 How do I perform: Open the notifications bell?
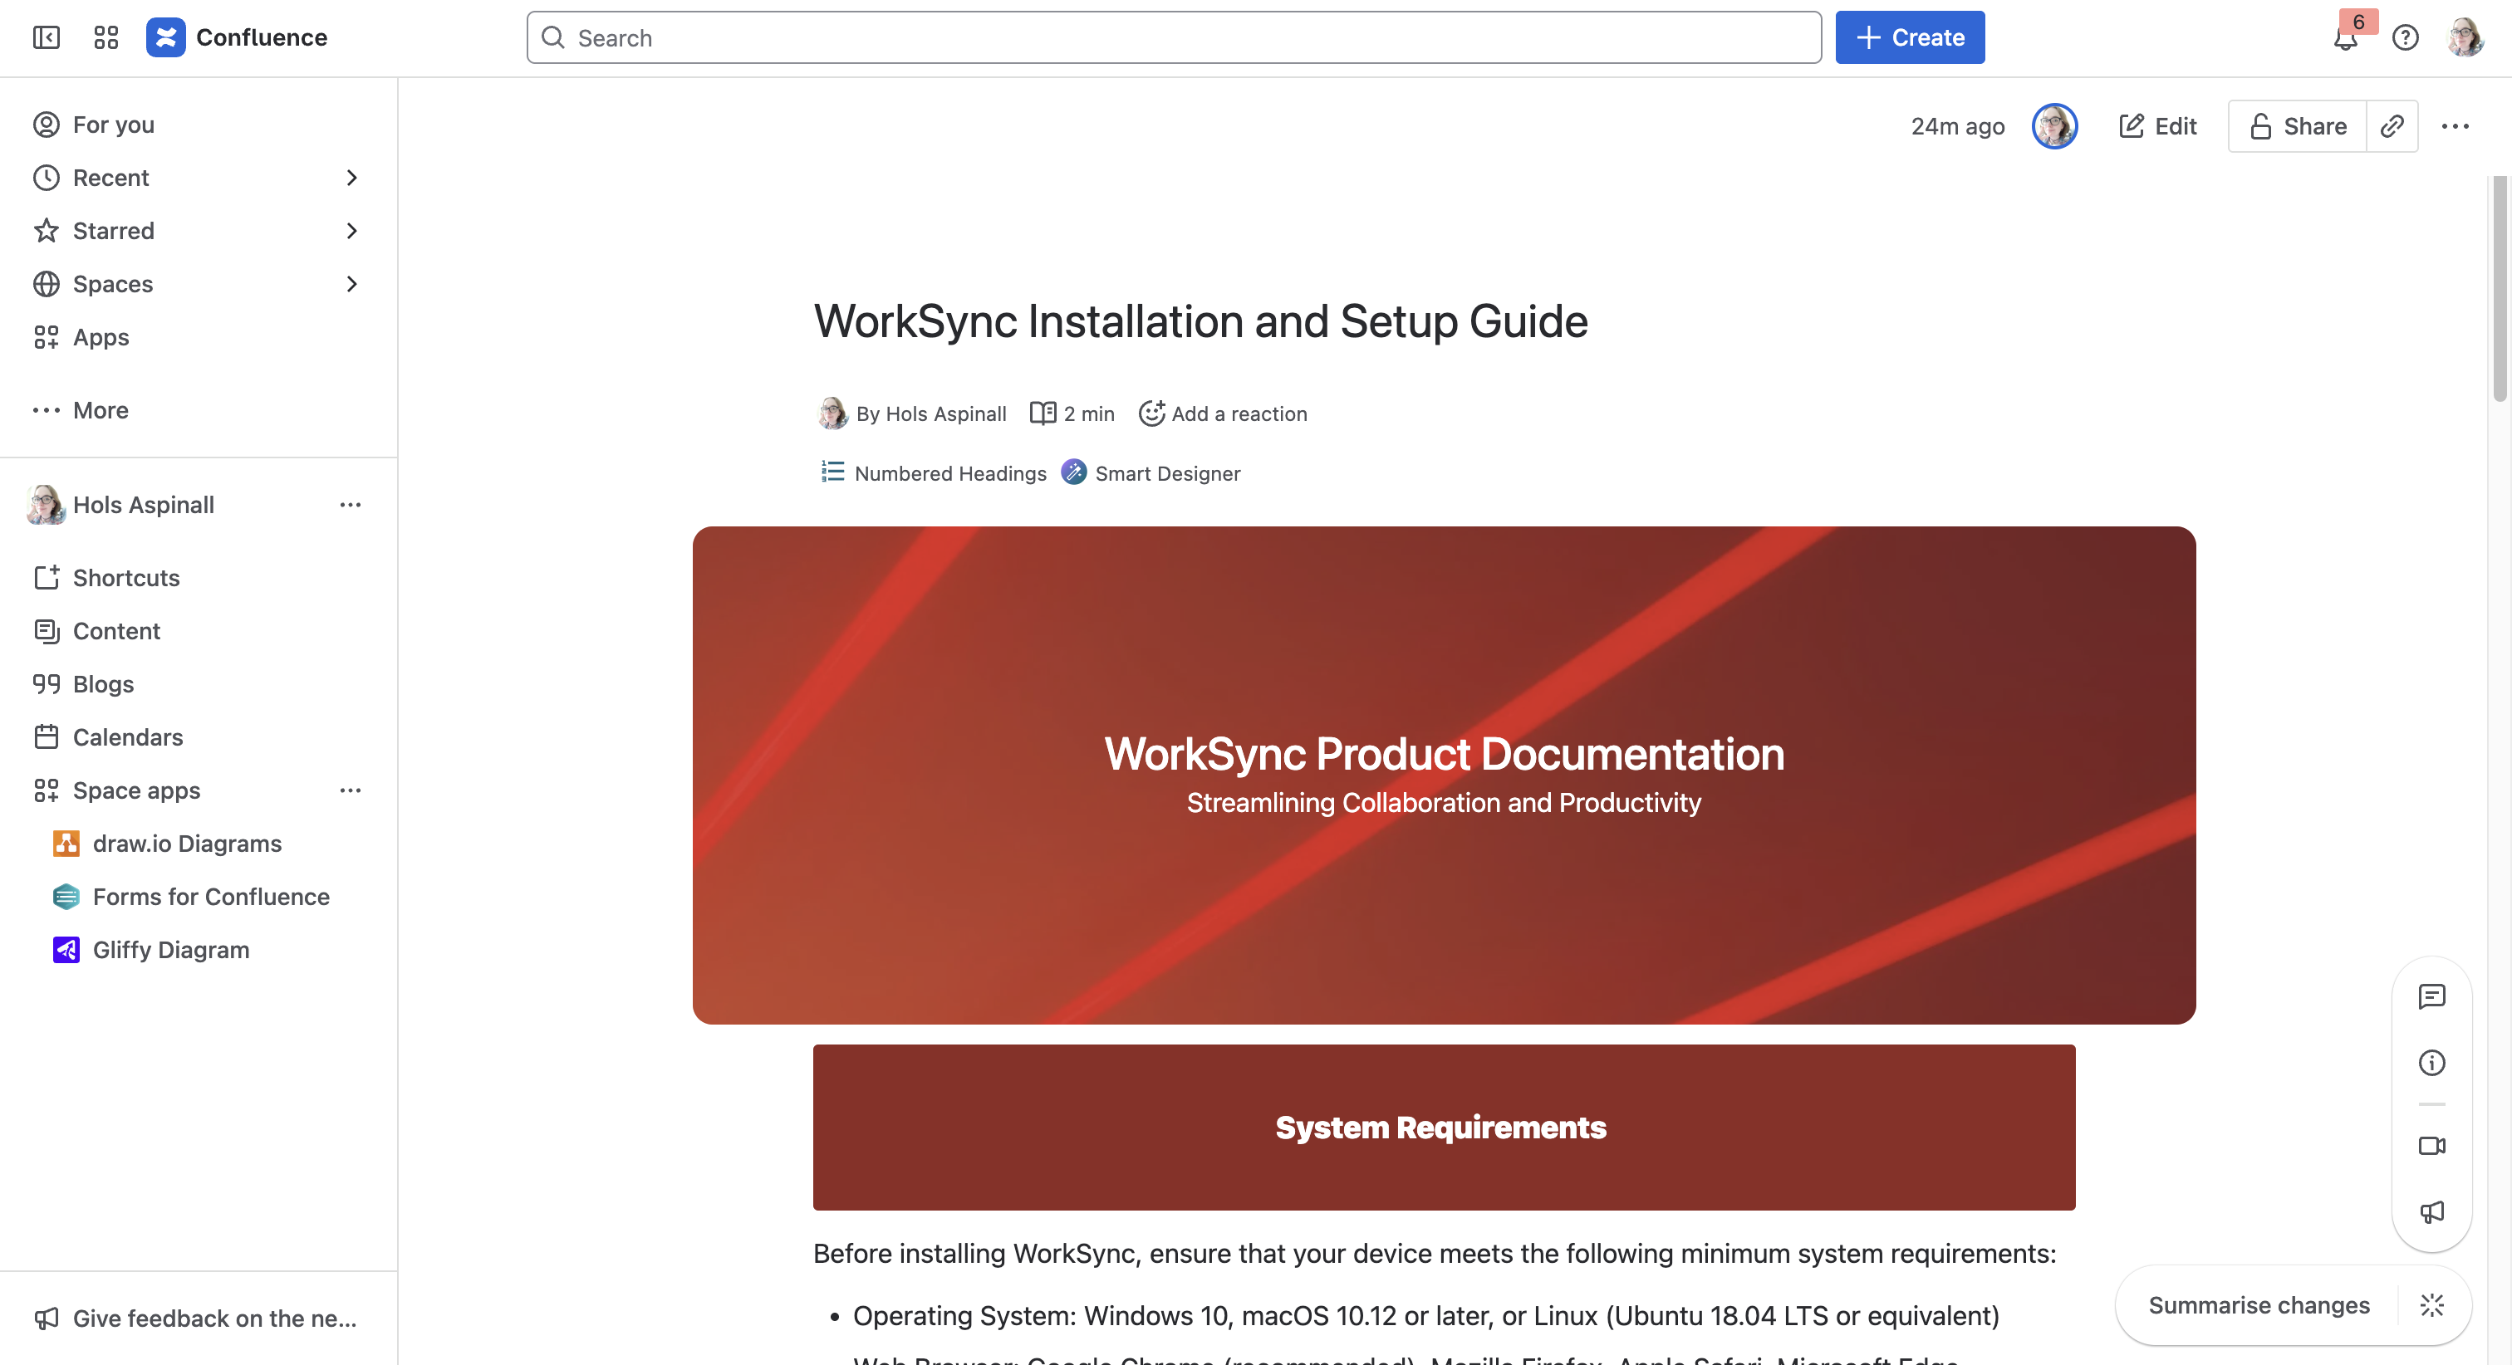[x=2345, y=37]
